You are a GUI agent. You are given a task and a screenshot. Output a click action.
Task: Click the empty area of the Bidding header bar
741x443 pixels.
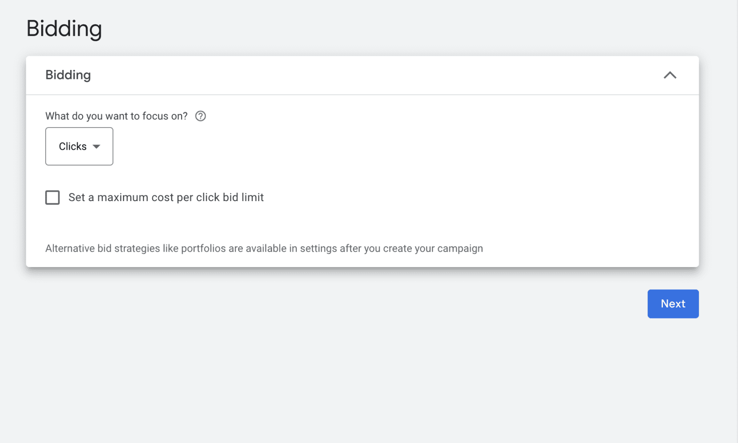[x=355, y=75]
